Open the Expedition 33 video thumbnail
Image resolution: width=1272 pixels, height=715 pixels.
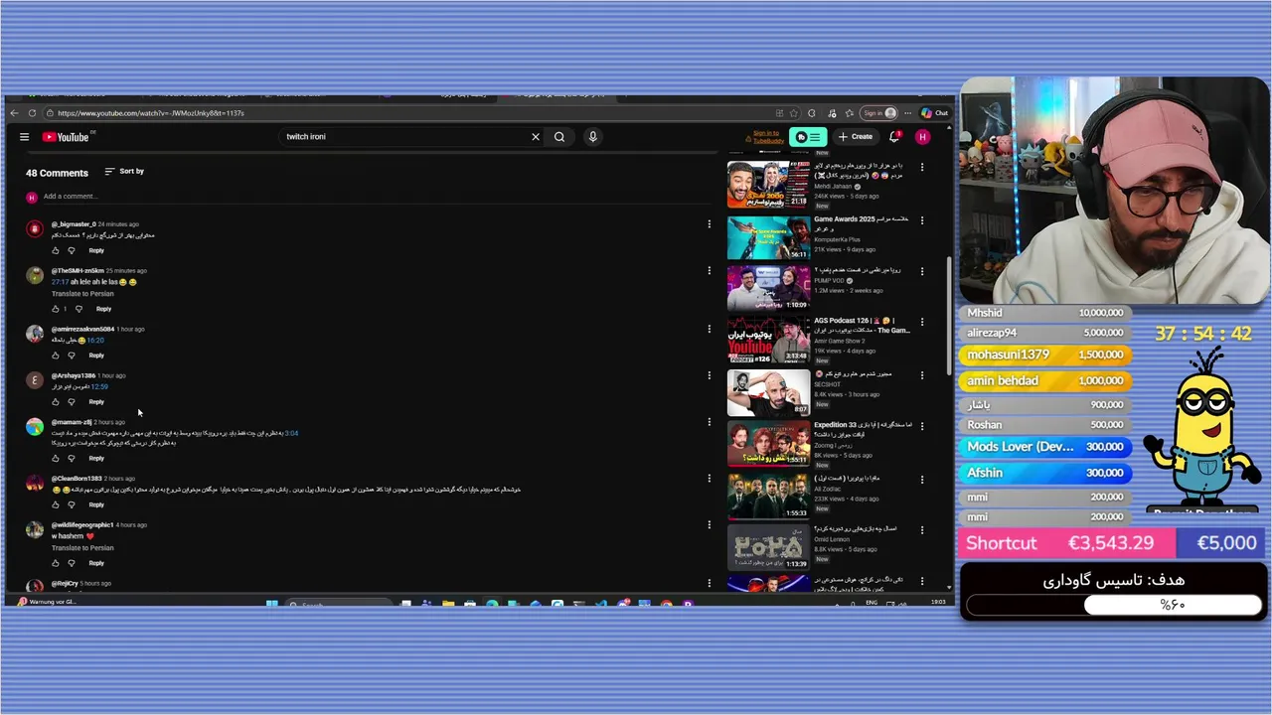click(x=768, y=444)
